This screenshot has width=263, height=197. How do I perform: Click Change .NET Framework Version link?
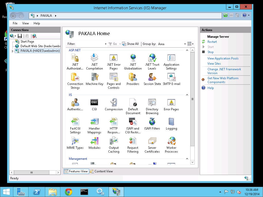[224, 71]
